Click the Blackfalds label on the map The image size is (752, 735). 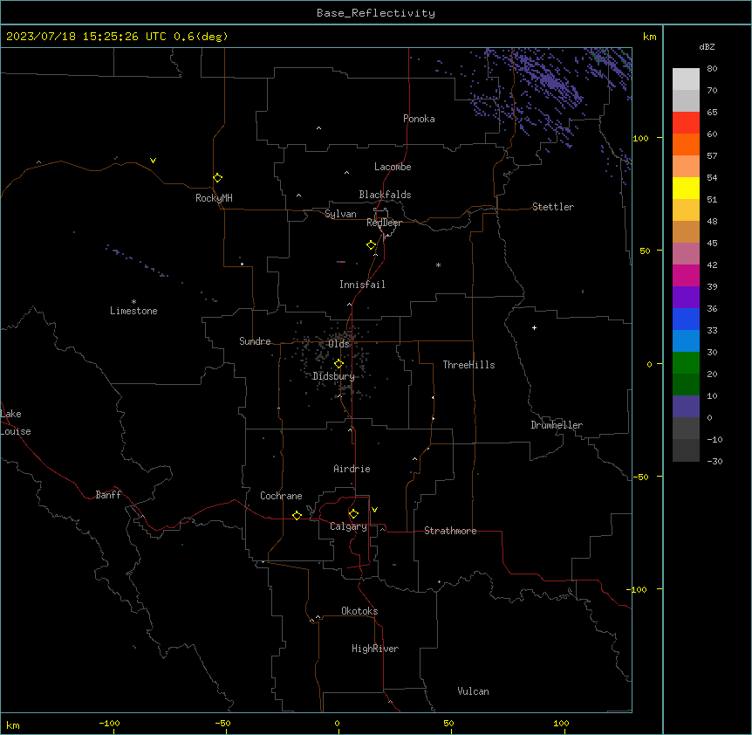385,195
